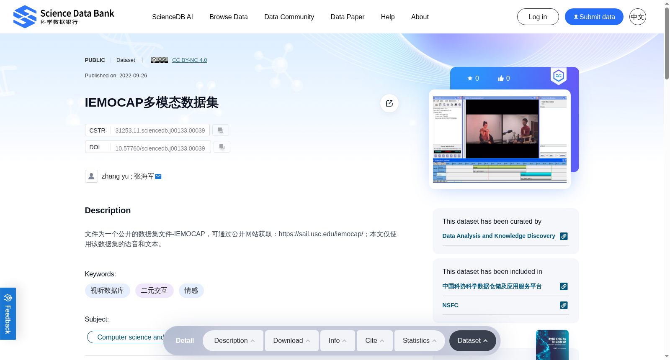Click the PUBLIC status label

pyautogui.click(x=95, y=60)
